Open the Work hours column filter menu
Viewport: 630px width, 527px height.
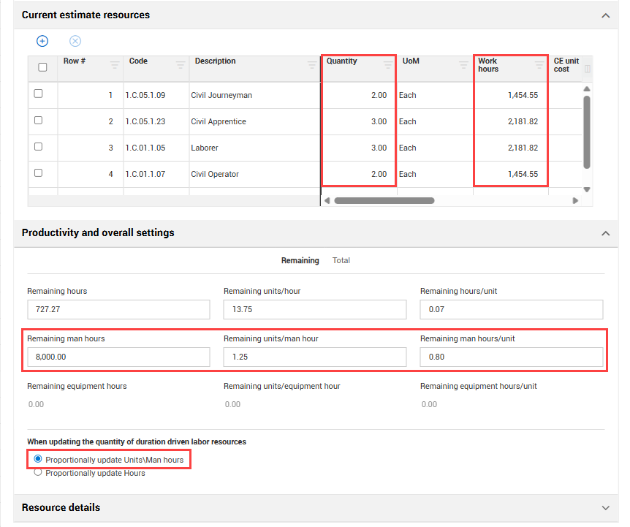click(x=539, y=66)
